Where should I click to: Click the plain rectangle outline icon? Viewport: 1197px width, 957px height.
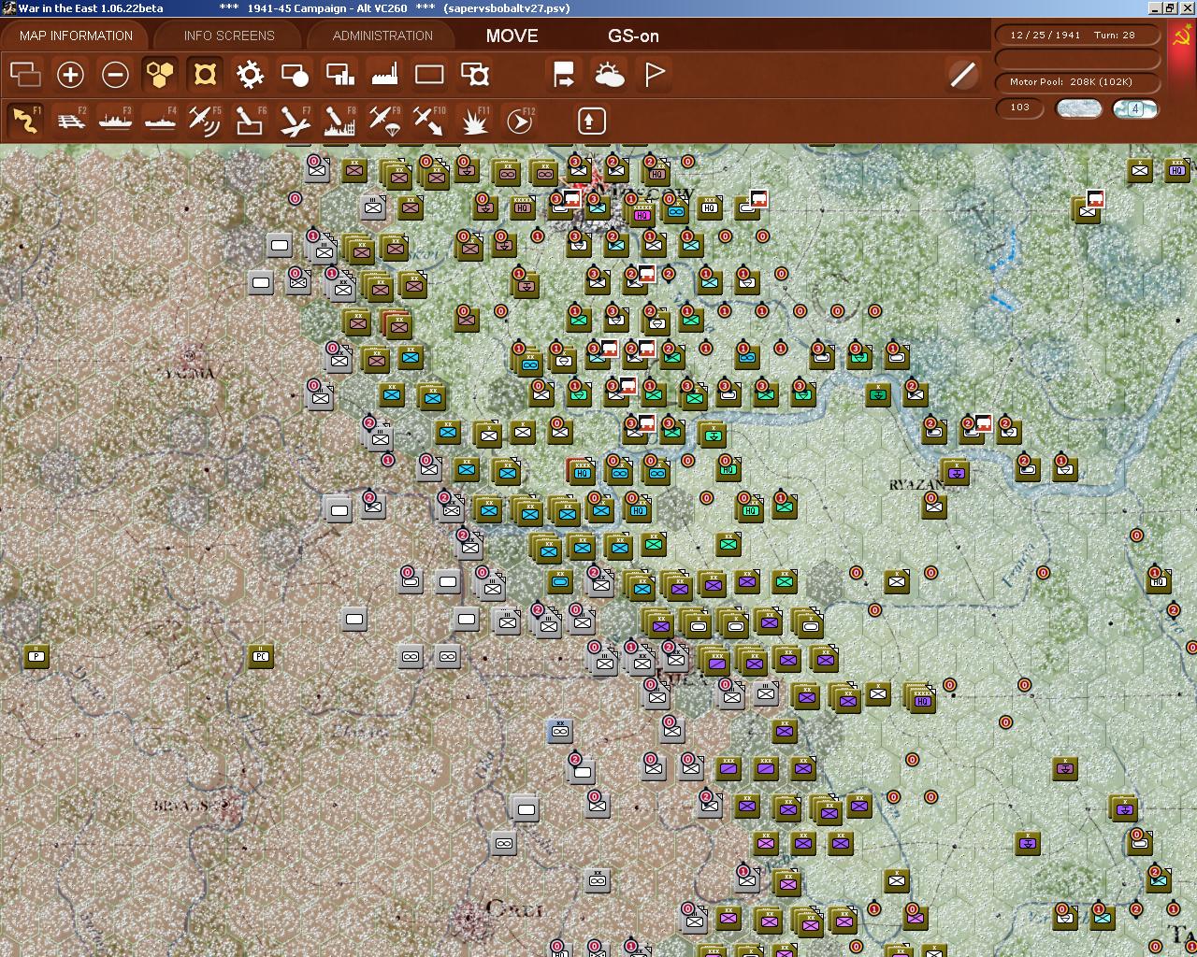point(429,75)
